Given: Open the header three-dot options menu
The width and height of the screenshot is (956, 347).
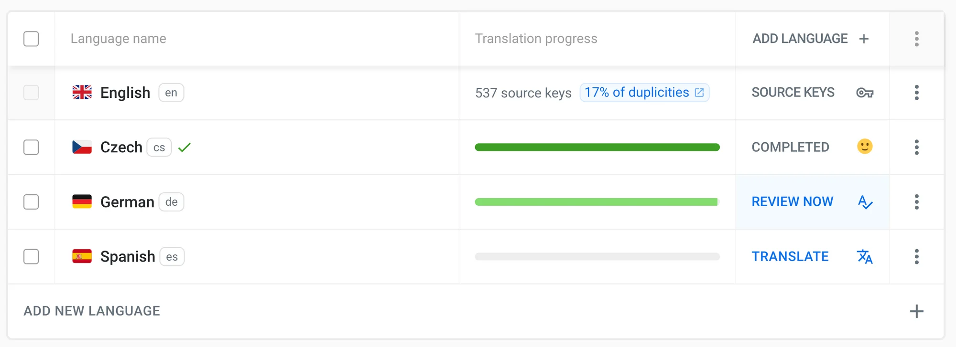Looking at the screenshot, I should pyautogui.click(x=916, y=39).
